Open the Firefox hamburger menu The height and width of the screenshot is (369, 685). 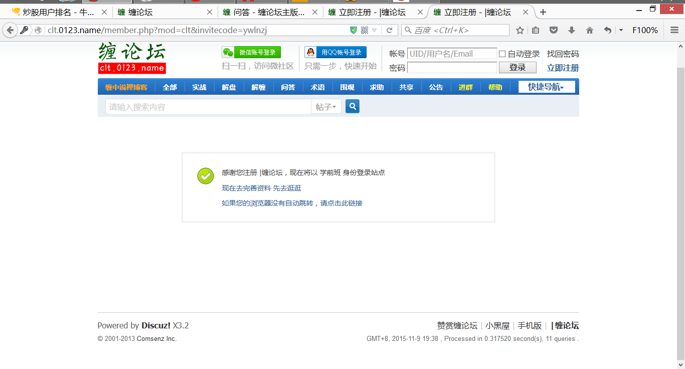click(x=674, y=31)
